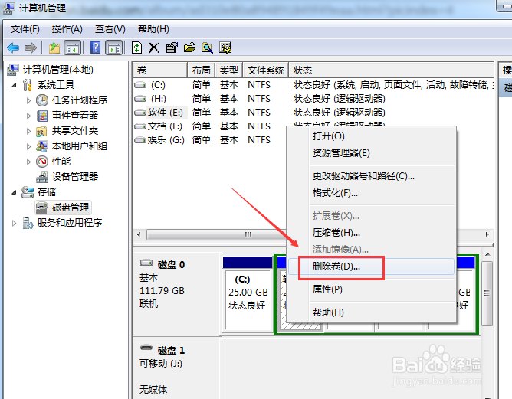
Task: Select Shared Folders (共享文件夹) in tree
Action: (75, 130)
